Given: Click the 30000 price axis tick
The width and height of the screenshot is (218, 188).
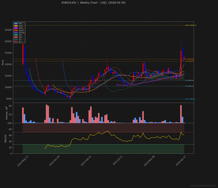Looking at the screenshot, I should pos(8,41).
